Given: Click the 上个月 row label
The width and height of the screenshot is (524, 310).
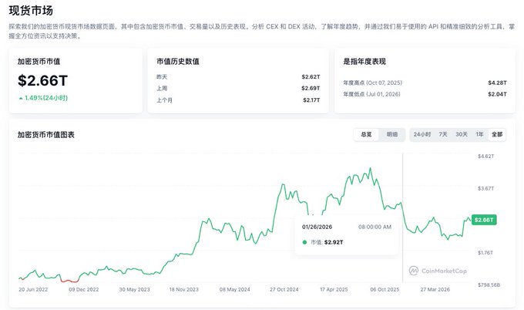Looking at the screenshot, I should 164,100.
